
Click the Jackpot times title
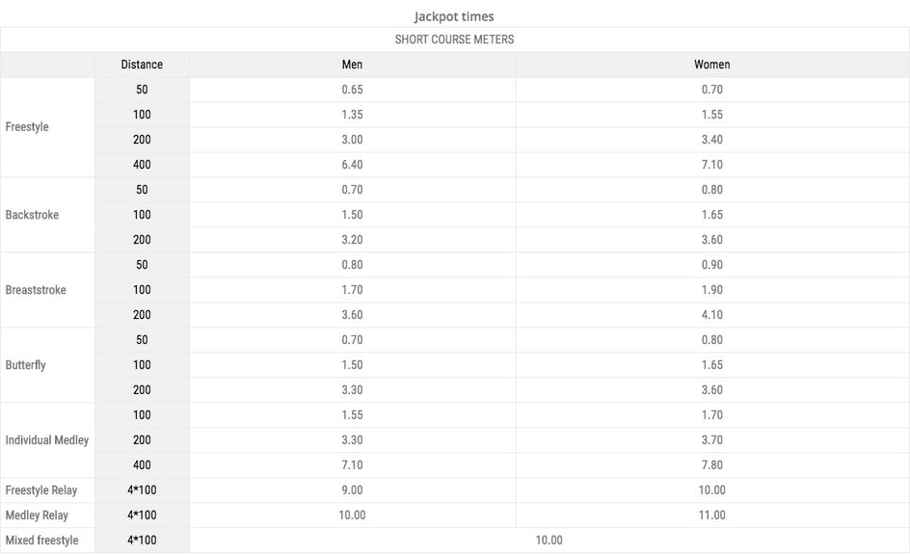[454, 16]
